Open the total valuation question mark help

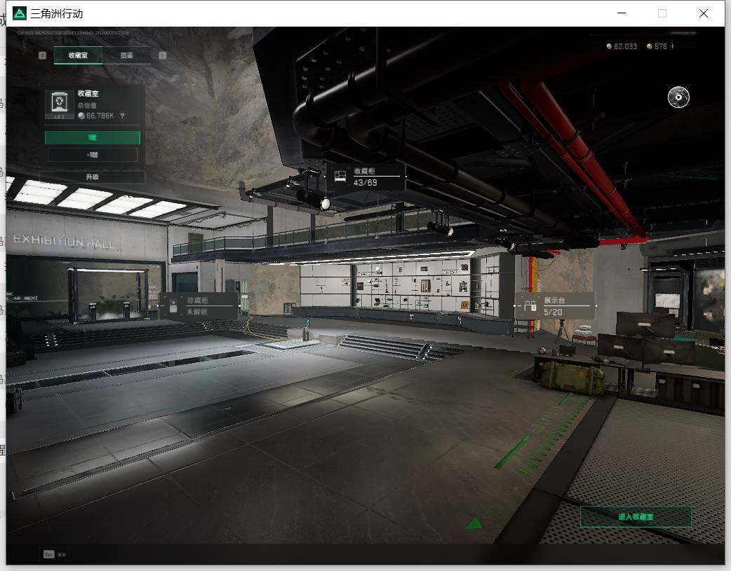(122, 116)
